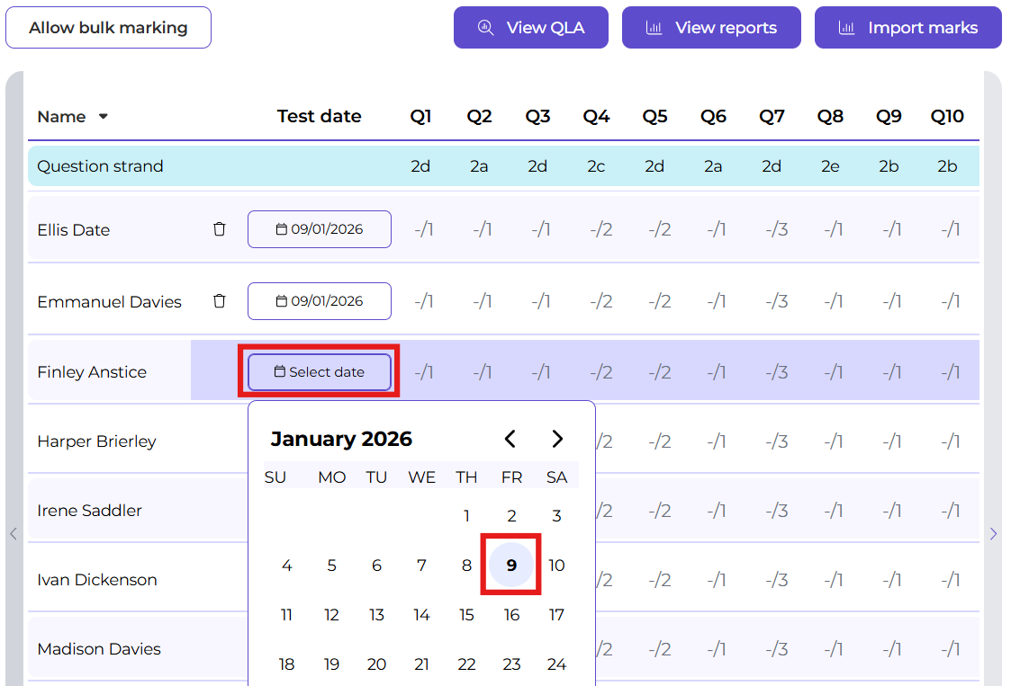This screenshot has width=1011, height=686.
Task: Open View QLA
Action: click(531, 28)
